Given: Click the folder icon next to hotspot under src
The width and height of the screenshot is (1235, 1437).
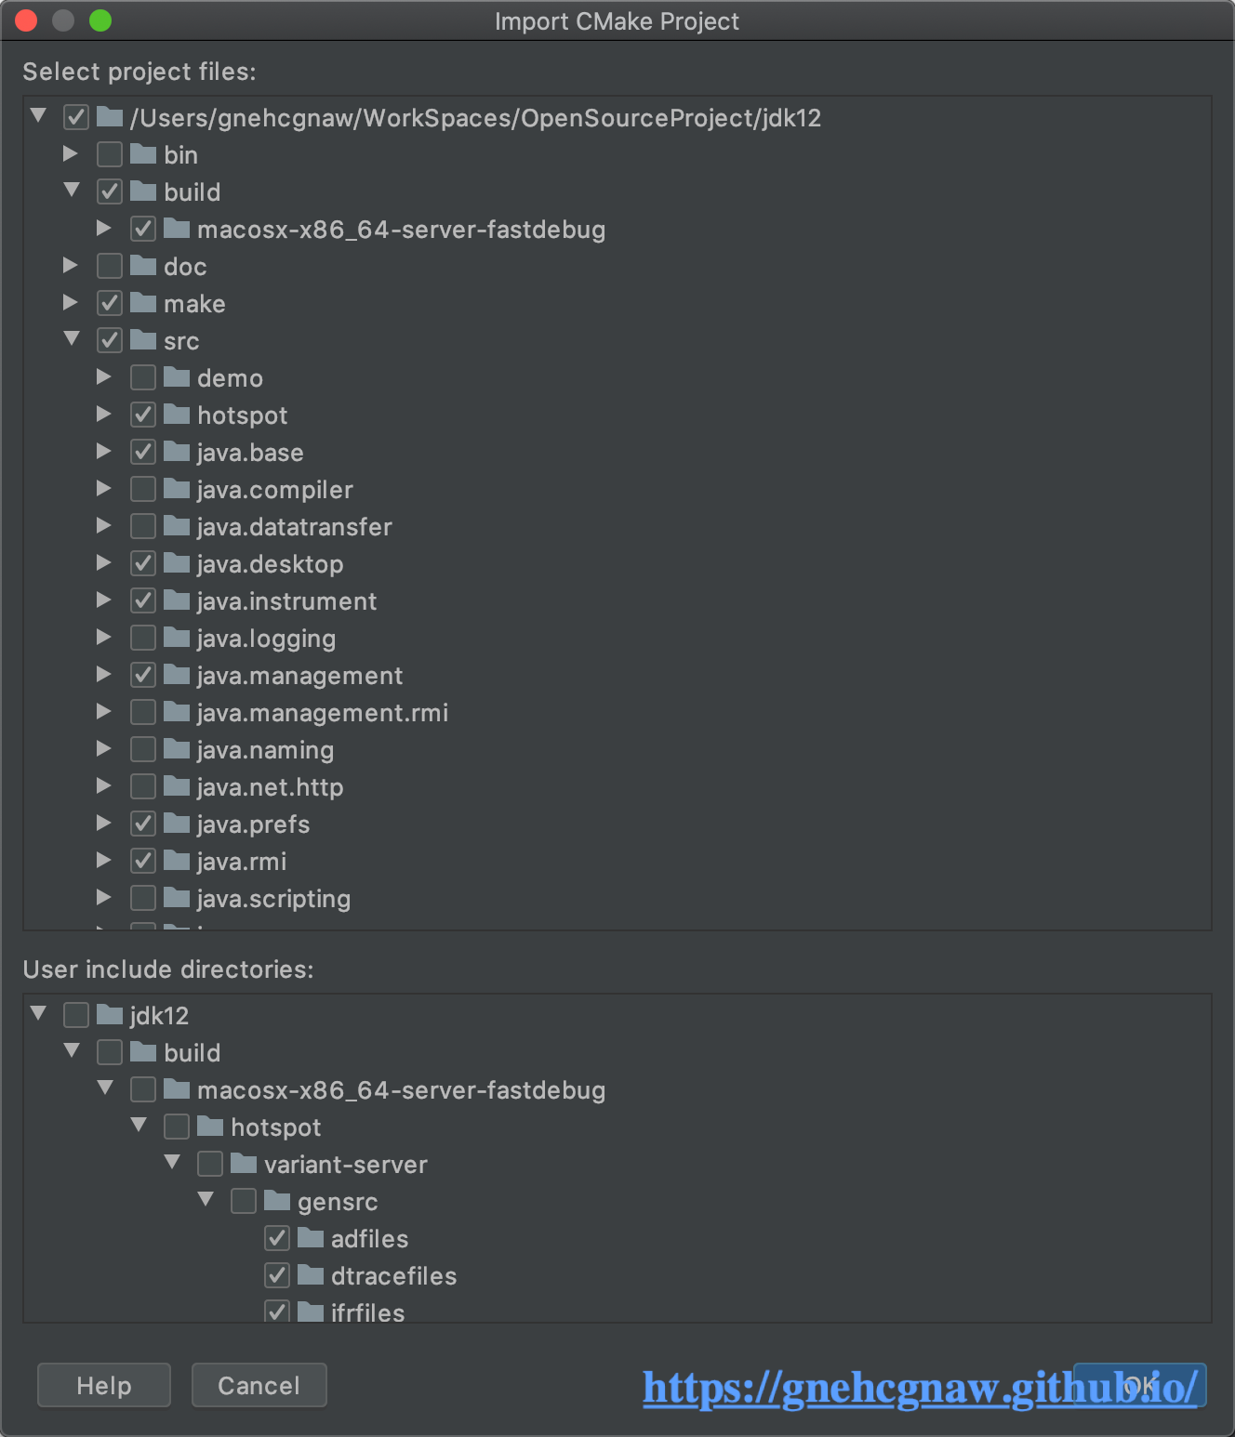Looking at the screenshot, I should coord(177,415).
